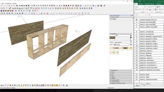Viewport: 164px width, 92px height.
Task: Expand the Стили panel
Action: tap(121, 72)
